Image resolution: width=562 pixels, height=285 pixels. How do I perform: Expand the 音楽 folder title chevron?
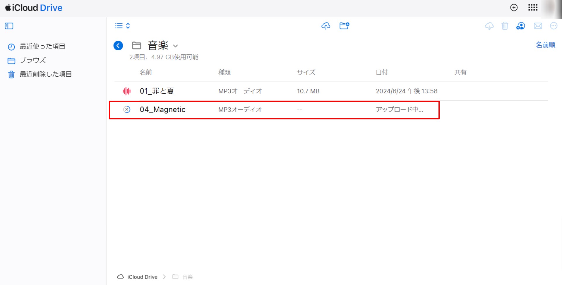click(x=175, y=46)
